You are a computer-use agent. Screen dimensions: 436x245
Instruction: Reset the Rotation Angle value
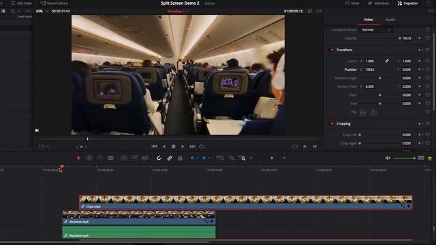428,78
